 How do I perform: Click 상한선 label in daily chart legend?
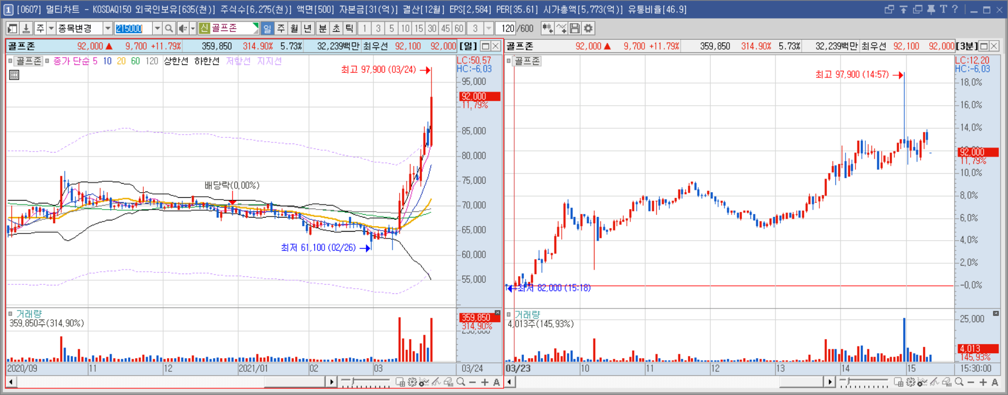pos(176,61)
